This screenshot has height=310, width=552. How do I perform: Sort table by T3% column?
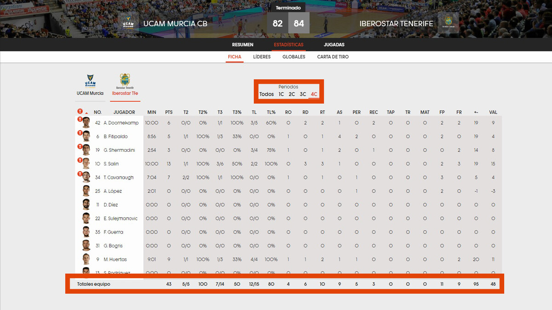point(237,112)
